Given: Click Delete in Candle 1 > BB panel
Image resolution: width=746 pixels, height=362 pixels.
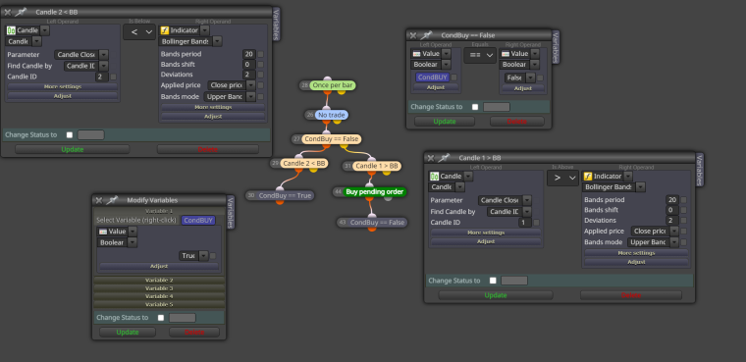Looking at the screenshot, I should click(631, 295).
